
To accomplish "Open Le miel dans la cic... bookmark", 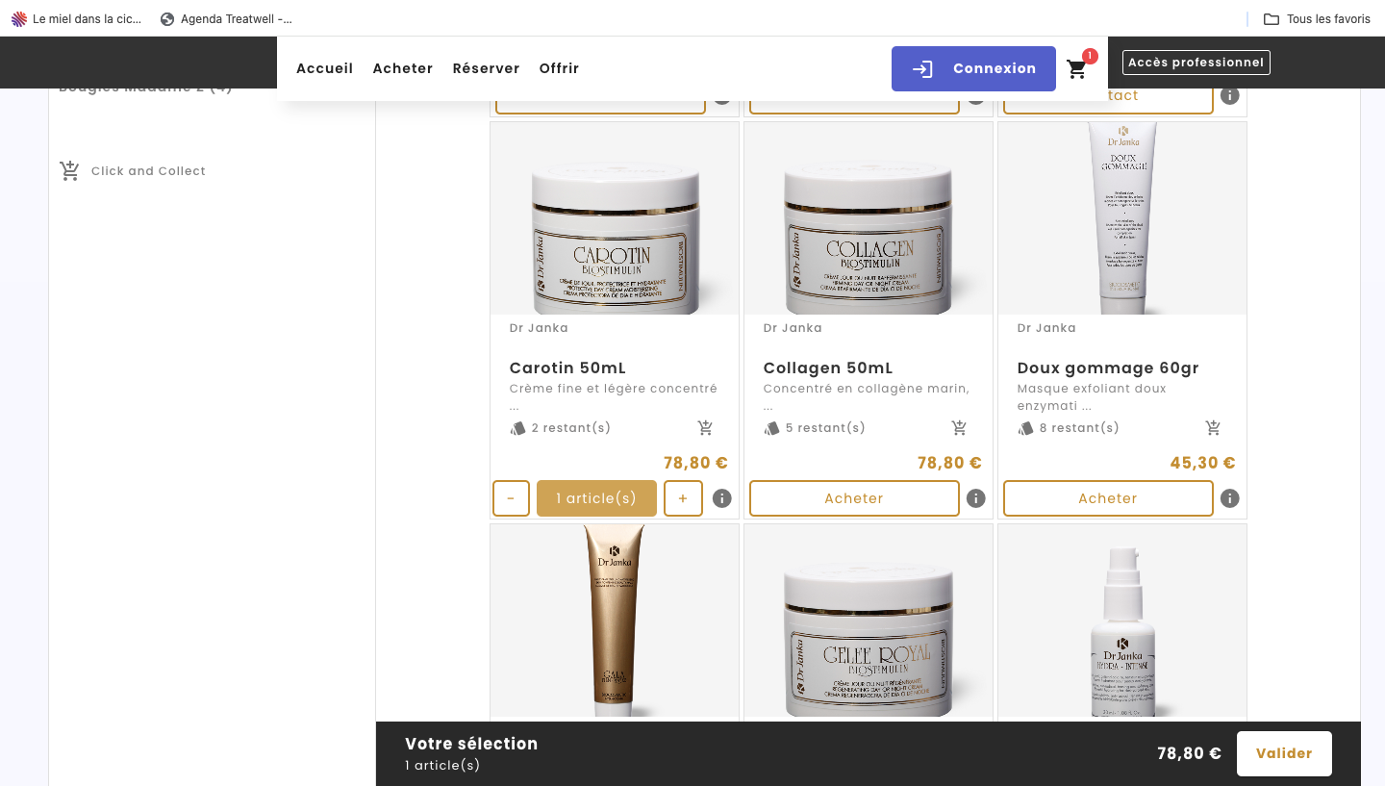I will pos(76,19).
